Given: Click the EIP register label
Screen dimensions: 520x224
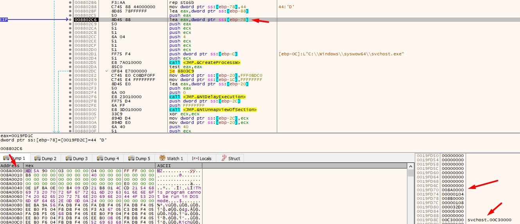Looking at the screenshot, I should [4, 19].
